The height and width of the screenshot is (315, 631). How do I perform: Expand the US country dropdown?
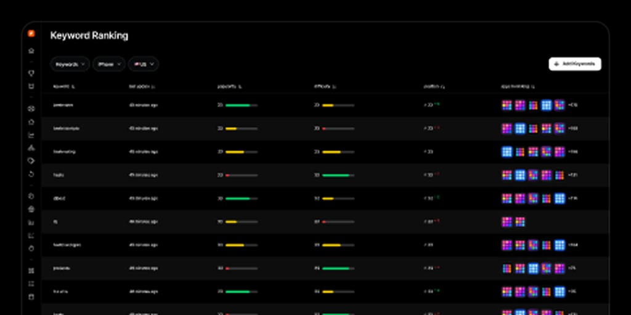click(144, 64)
